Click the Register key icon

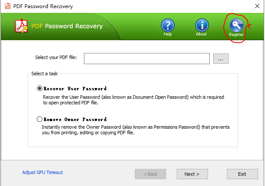pyautogui.click(x=236, y=25)
